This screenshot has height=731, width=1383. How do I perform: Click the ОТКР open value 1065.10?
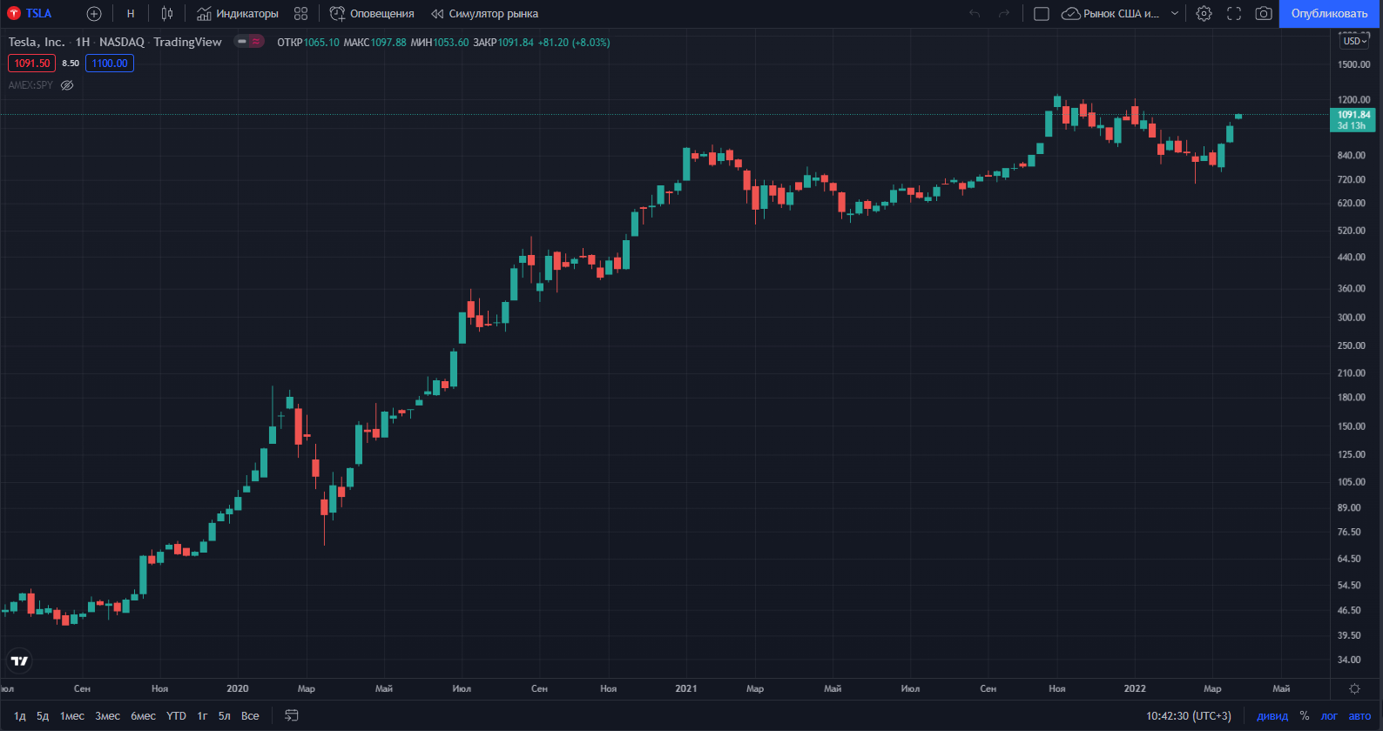click(321, 43)
